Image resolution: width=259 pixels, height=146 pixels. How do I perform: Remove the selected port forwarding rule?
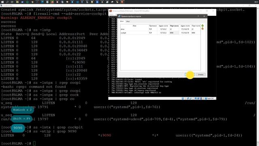(x=202, y=29)
